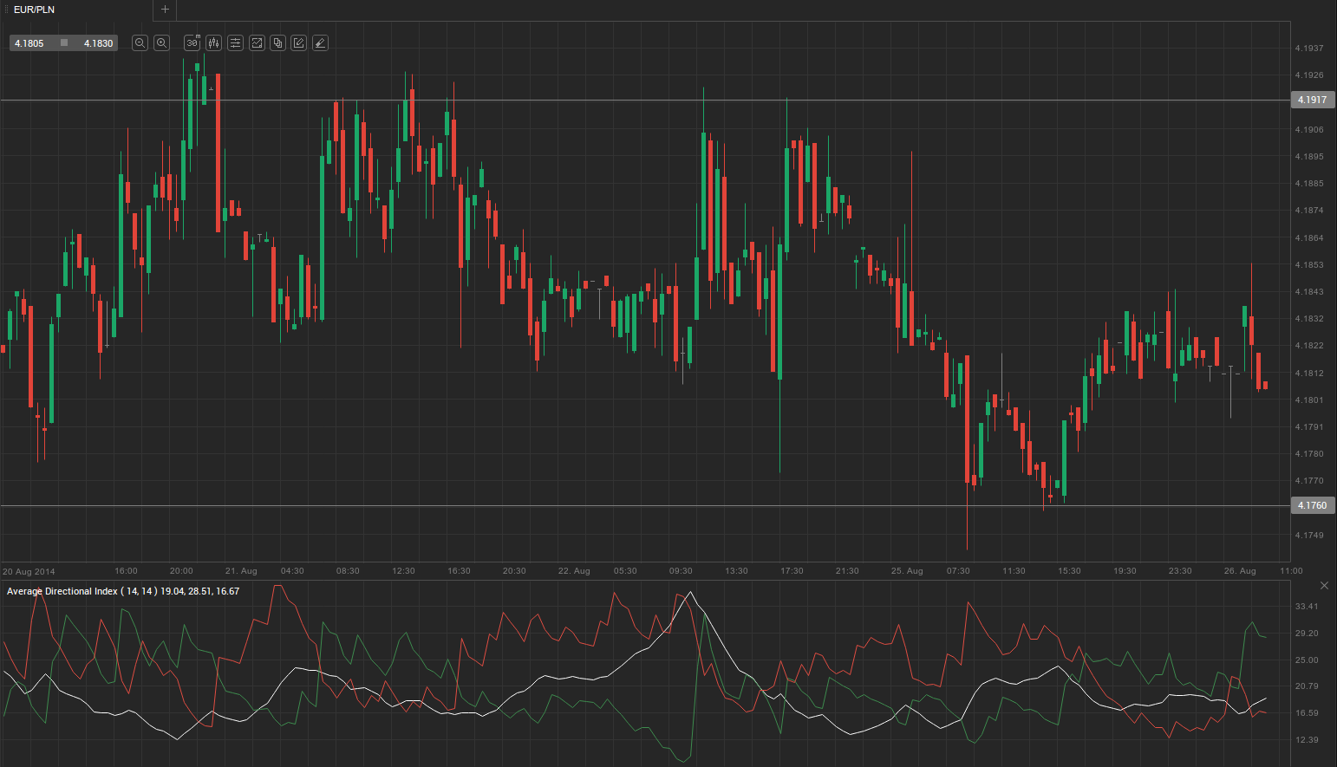Image resolution: width=1337 pixels, height=767 pixels.
Task: Click the Average Directional Index label
Action: pyautogui.click(x=62, y=591)
